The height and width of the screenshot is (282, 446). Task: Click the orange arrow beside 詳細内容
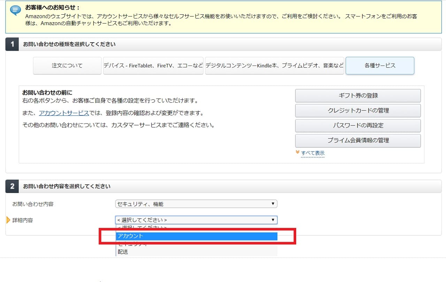(x=8, y=220)
